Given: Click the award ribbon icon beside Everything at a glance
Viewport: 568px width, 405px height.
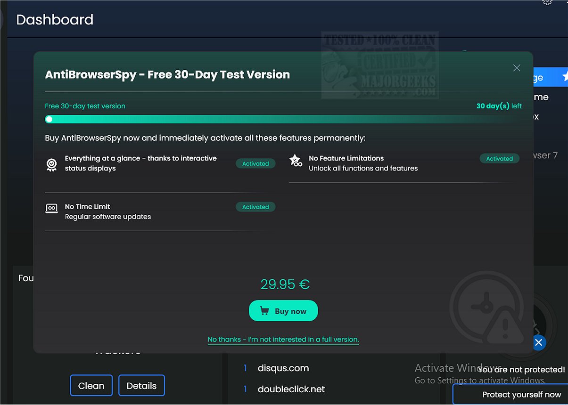Looking at the screenshot, I should (51, 164).
